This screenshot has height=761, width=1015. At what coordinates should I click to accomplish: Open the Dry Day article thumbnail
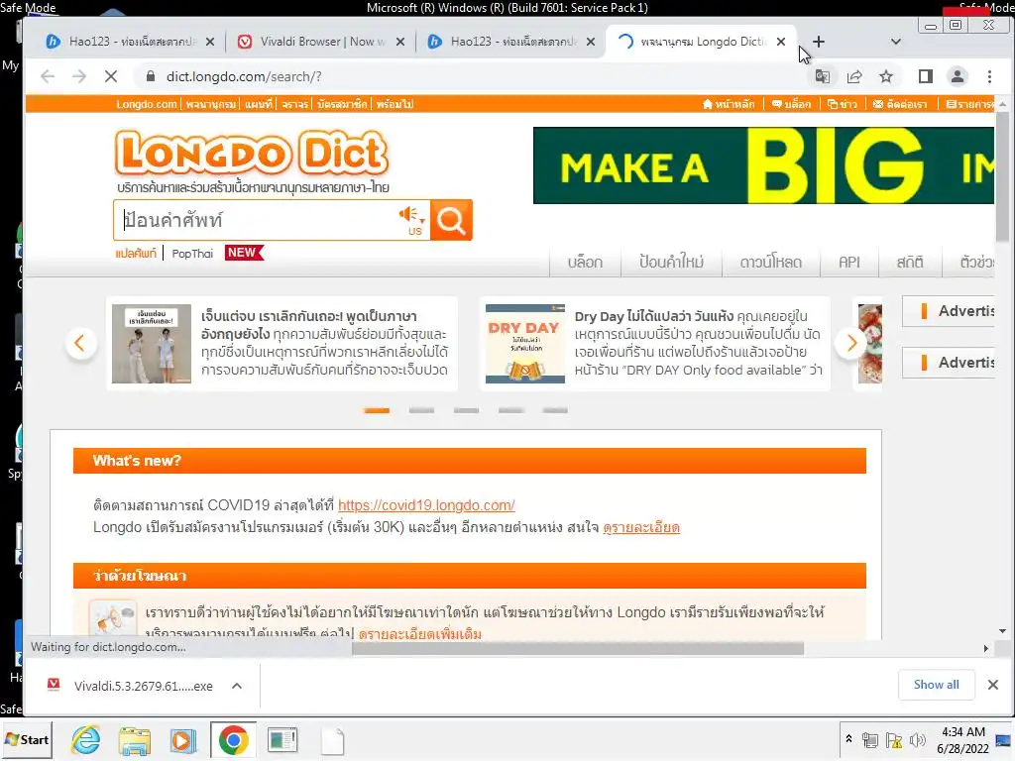point(525,344)
